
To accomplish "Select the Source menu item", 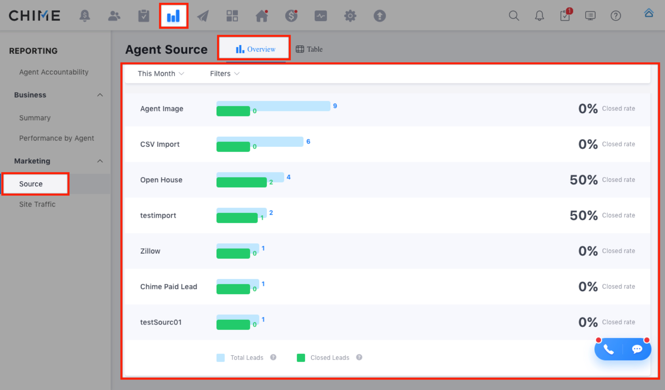I will point(31,184).
